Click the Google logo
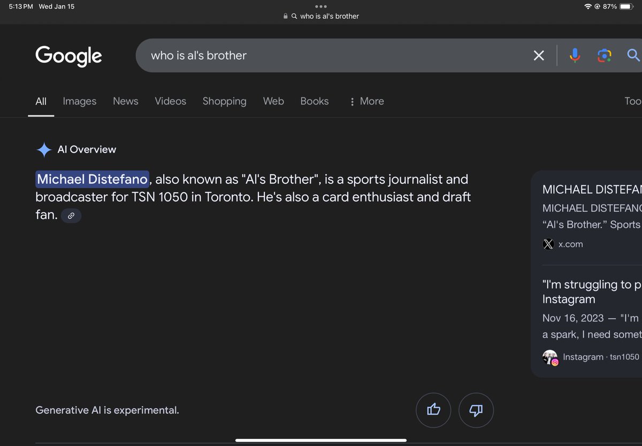This screenshot has width=642, height=446. point(68,56)
